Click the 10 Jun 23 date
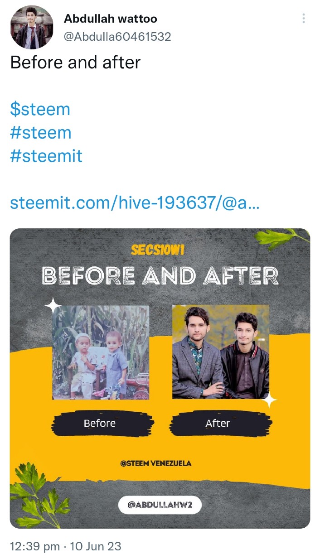The width and height of the screenshot is (320, 559). [x=96, y=546]
